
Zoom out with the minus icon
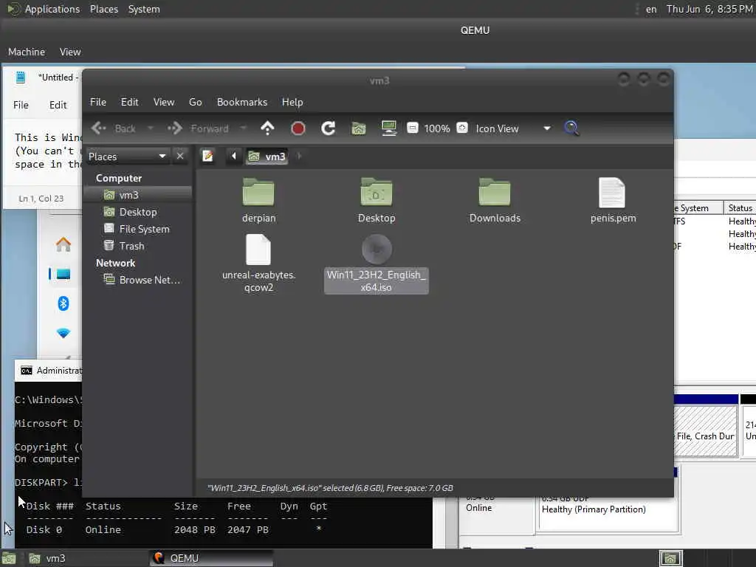pos(412,128)
